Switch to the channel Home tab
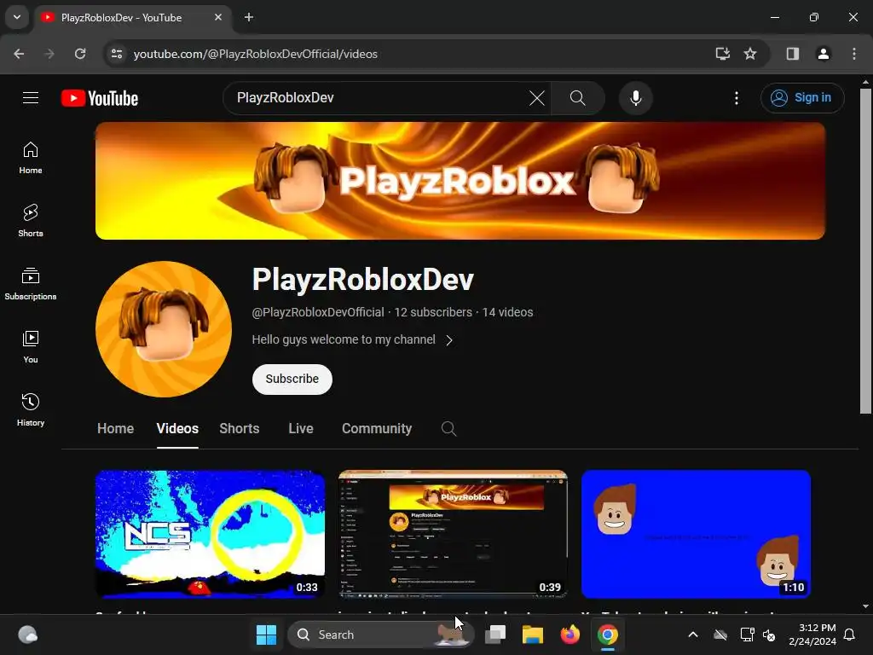Image resolution: width=873 pixels, height=655 pixels. pyautogui.click(x=115, y=428)
